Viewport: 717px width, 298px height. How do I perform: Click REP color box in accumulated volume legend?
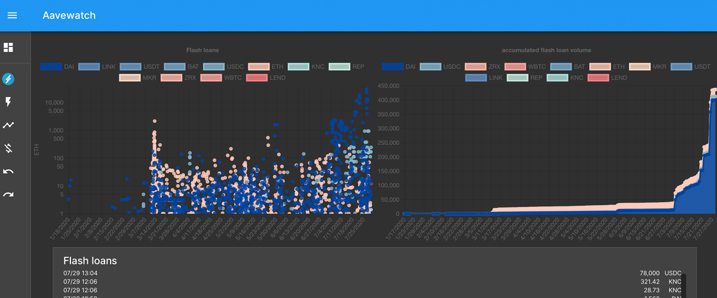(x=517, y=77)
